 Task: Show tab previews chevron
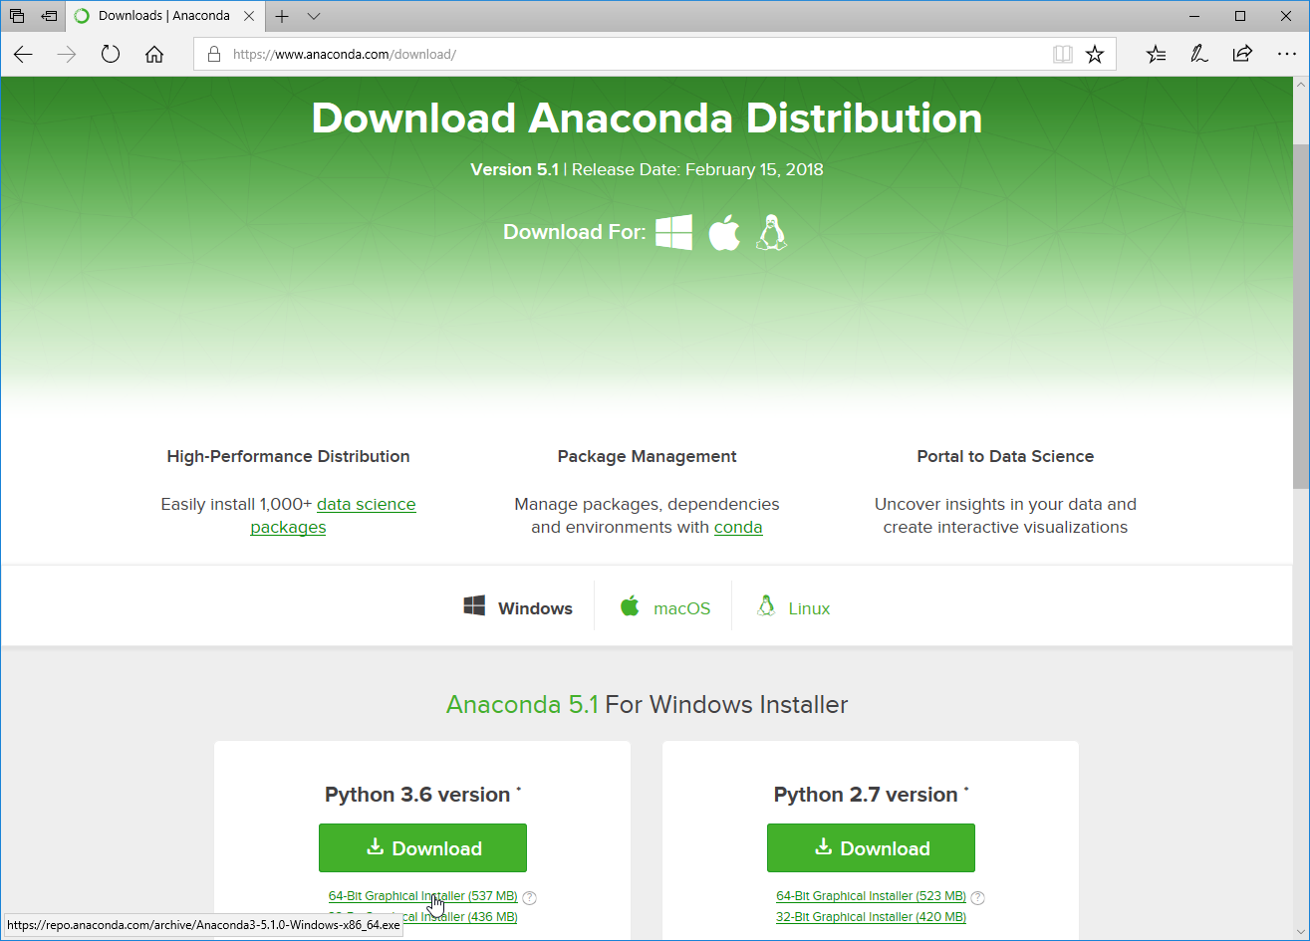(314, 16)
